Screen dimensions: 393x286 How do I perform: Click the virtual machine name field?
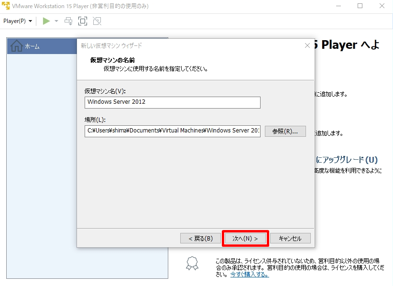click(x=173, y=102)
